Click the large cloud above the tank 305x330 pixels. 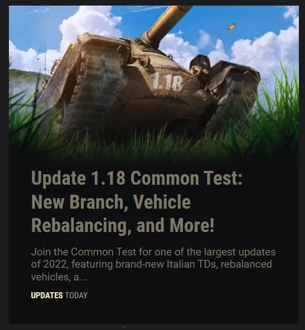pyautogui.click(x=91, y=23)
